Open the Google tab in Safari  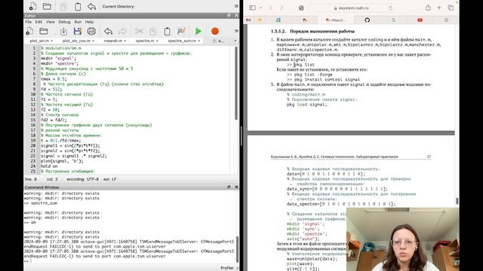pyautogui.click(x=393, y=20)
